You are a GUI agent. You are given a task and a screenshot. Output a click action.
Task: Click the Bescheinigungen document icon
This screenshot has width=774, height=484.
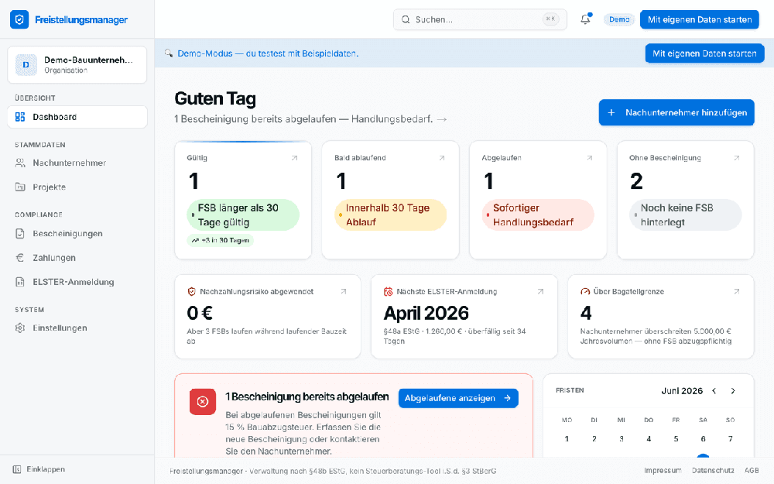pyautogui.click(x=20, y=233)
